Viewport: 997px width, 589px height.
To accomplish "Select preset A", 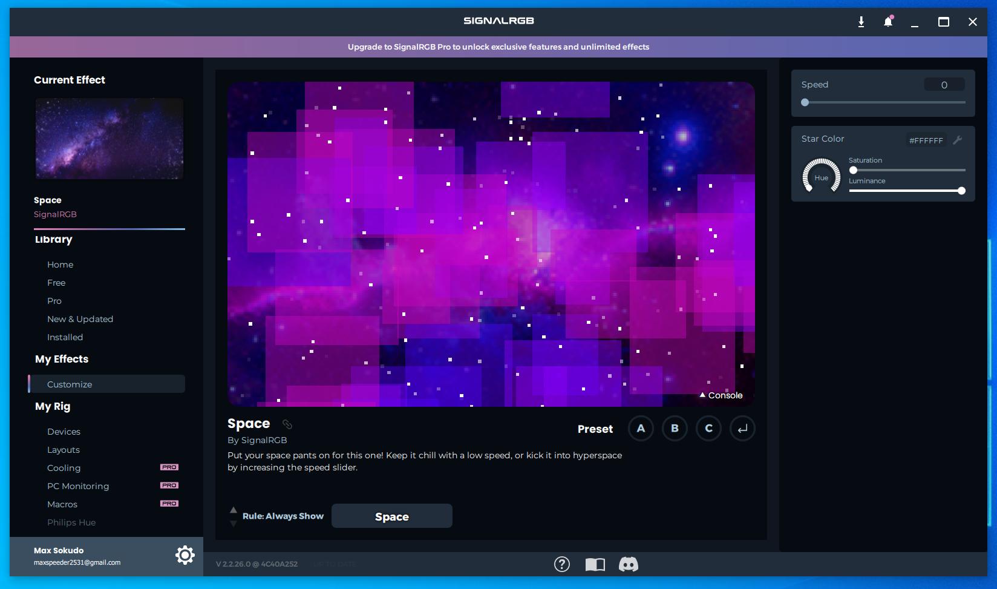I will (641, 429).
